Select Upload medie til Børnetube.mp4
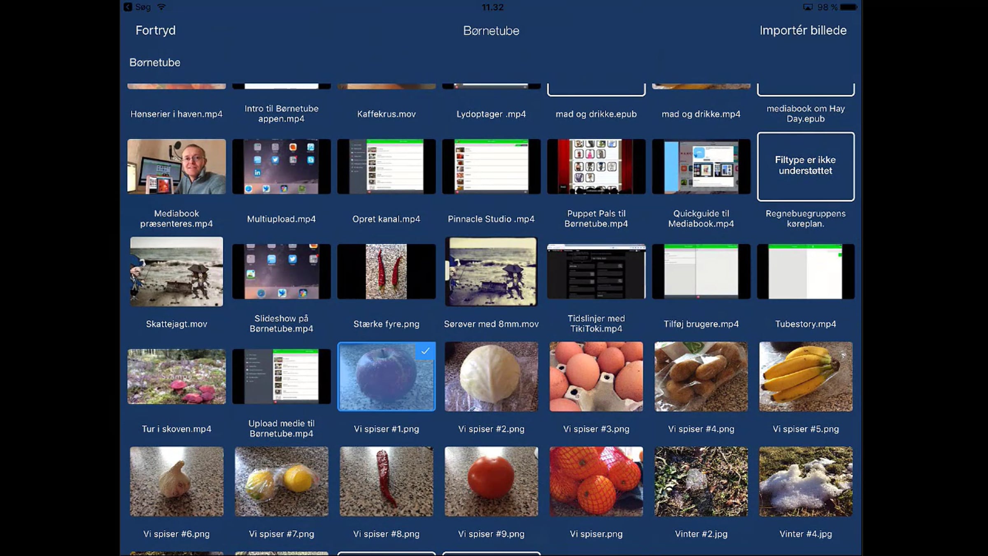 282,376
